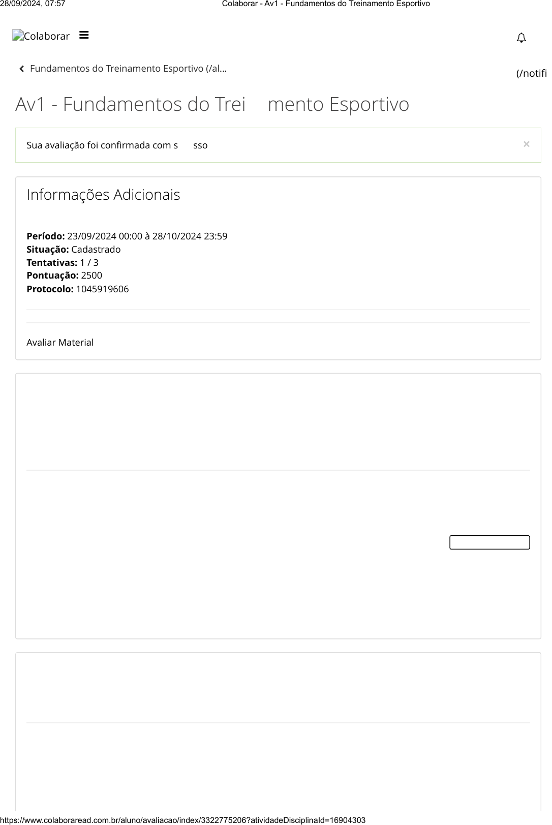Click the Avaliar Material link
Screen dimensions: 552x825
(x=60, y=343)
